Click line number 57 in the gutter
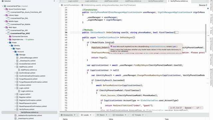This screenshot has height=120, width=213. [66, 65]
